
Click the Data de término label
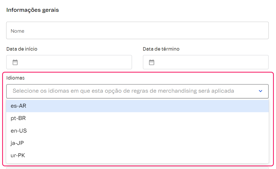coord(161,49)
